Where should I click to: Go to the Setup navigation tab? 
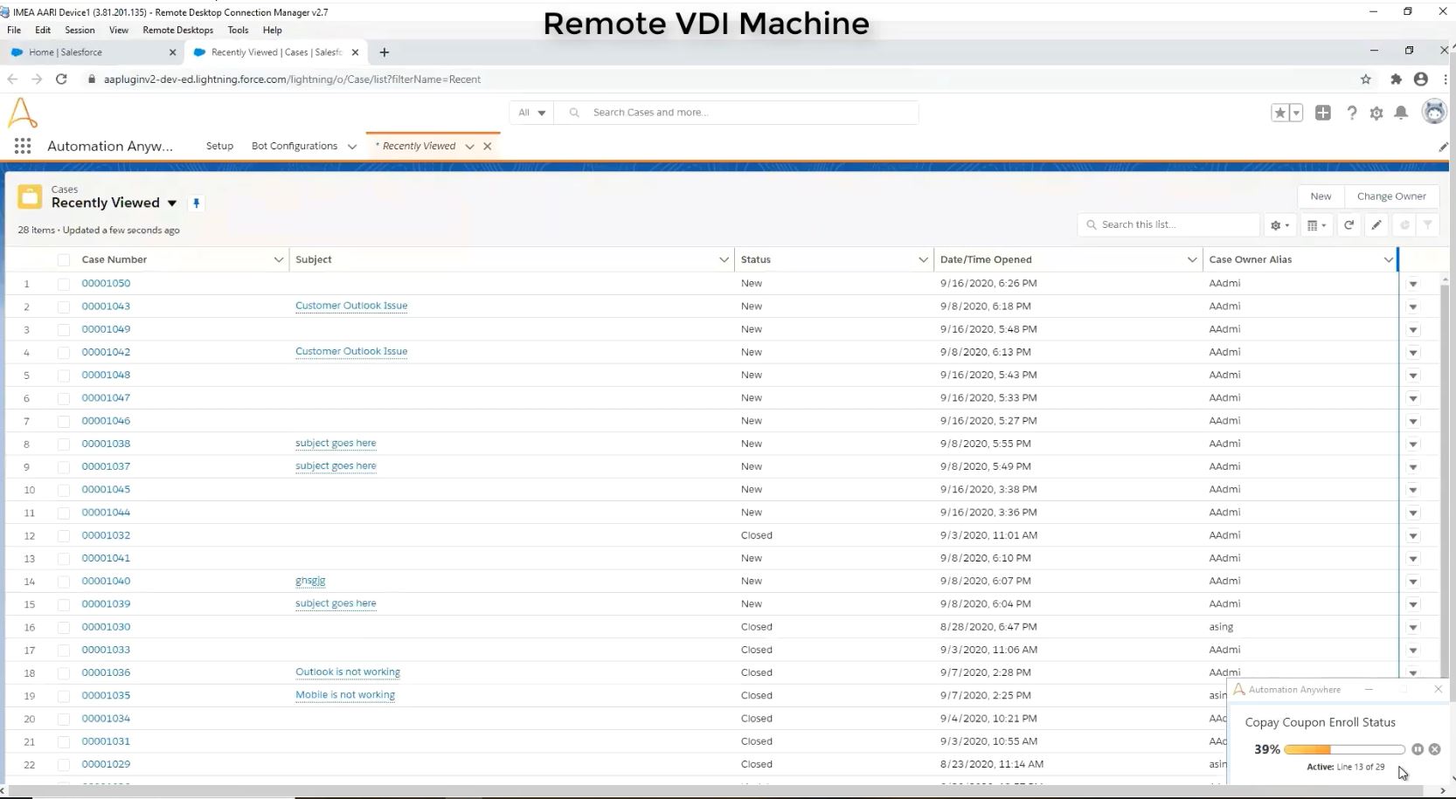pos(219,146)
